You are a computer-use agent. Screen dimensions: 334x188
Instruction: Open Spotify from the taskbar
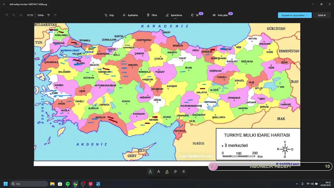pyautogui.click(x=68, y=184)
